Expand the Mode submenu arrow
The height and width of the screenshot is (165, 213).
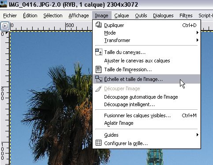198,33
